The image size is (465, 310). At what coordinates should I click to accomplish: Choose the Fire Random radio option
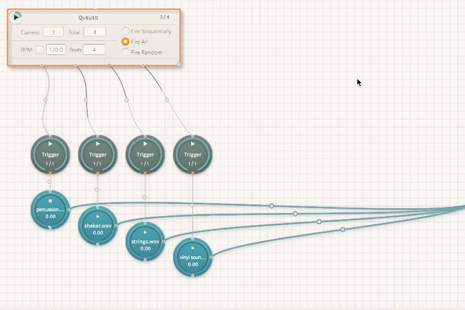coord(125,52)
